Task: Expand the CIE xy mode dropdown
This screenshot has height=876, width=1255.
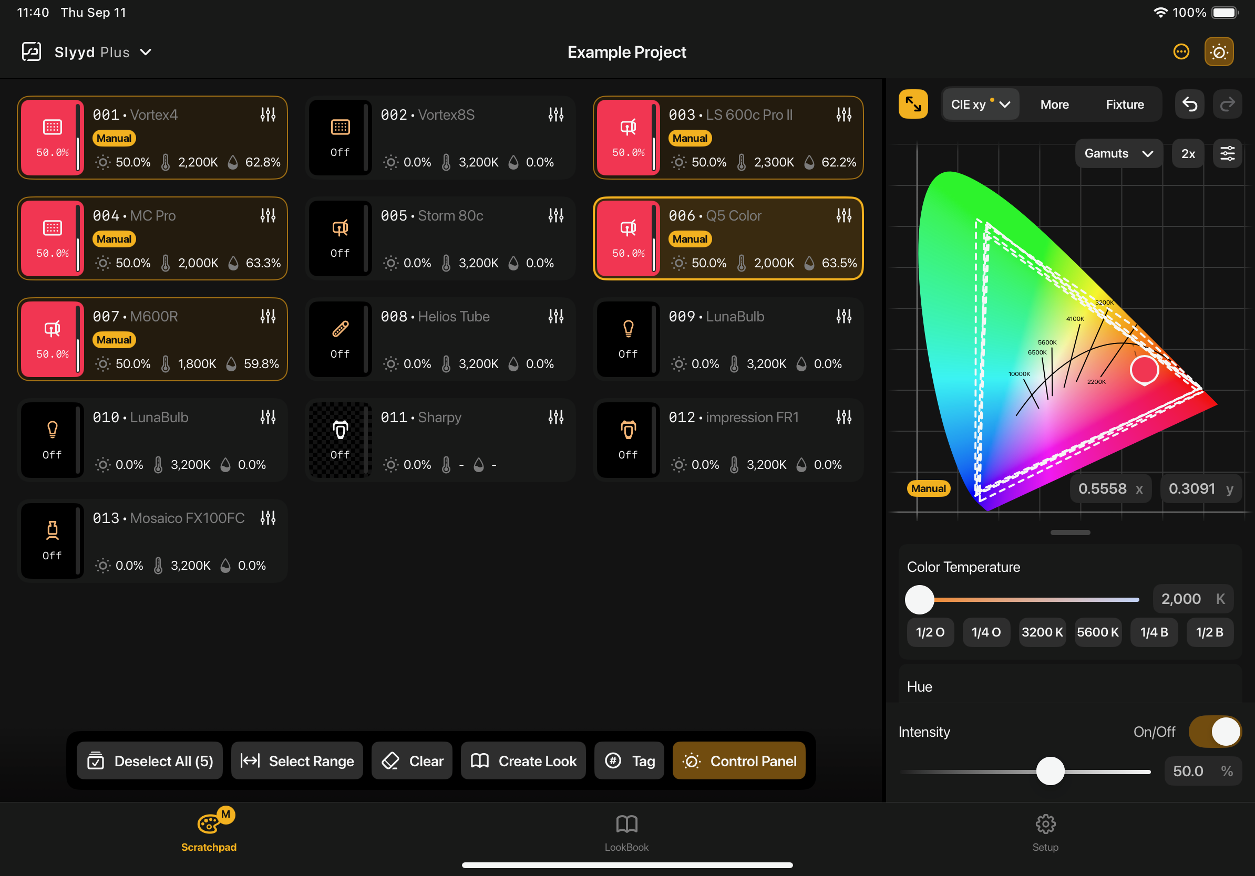Action: [980, 105]
